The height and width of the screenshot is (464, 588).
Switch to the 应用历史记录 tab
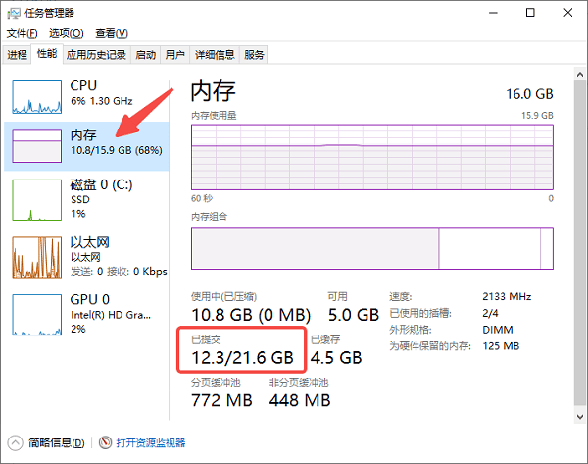[x=96, y=54]
